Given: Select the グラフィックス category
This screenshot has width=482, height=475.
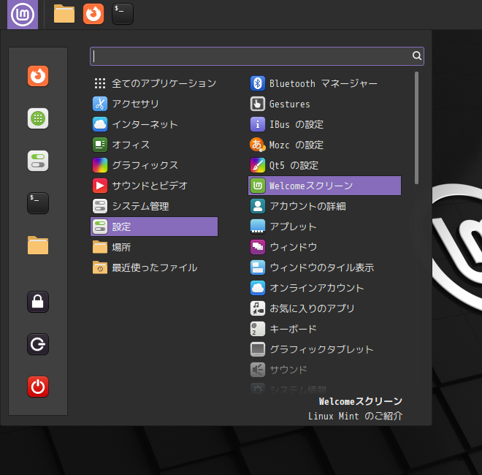Looking at the screenshot, I should pyautogui.click(x=154, y=165).
